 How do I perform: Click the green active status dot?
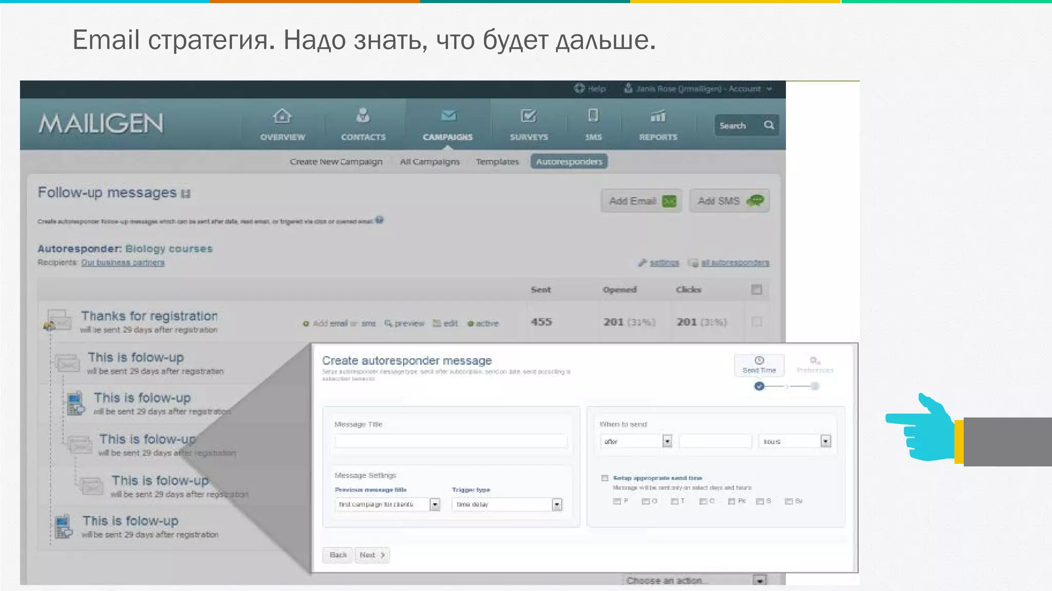click(x=471, y=324)
